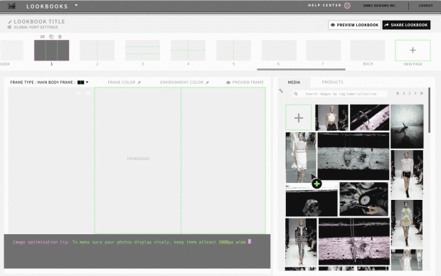Screen dimensions: 441x276
Task: Open the Help Center link
Action: click(324, 6)
